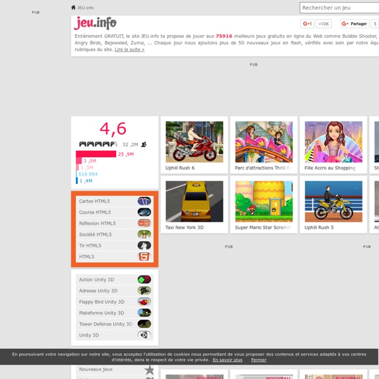Open the Tower Defense Unity 3D entry
Screen dimensions: 379x379
click(x=114, y=324)
